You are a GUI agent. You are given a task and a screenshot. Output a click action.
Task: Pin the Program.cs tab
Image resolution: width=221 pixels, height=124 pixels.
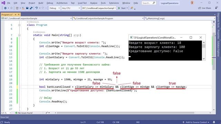point(16,14)
